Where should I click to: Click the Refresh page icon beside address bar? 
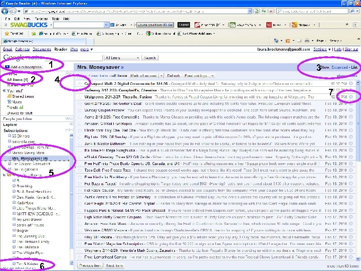pyautogui.click(x=256, y=11)
